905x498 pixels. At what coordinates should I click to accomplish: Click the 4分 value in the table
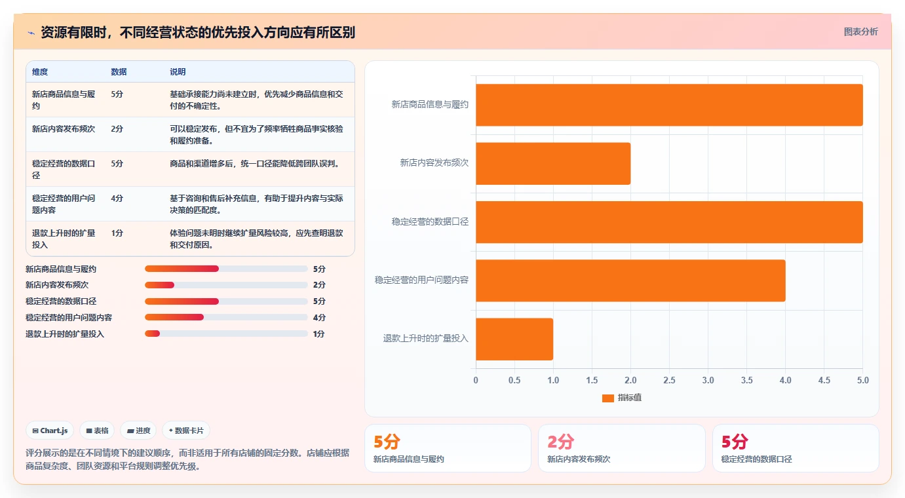(117, 199)
